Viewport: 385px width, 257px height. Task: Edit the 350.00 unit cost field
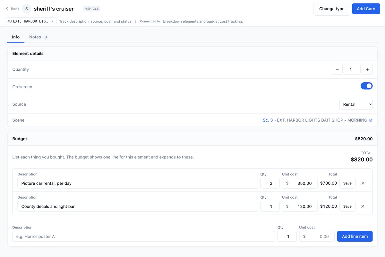300,183
